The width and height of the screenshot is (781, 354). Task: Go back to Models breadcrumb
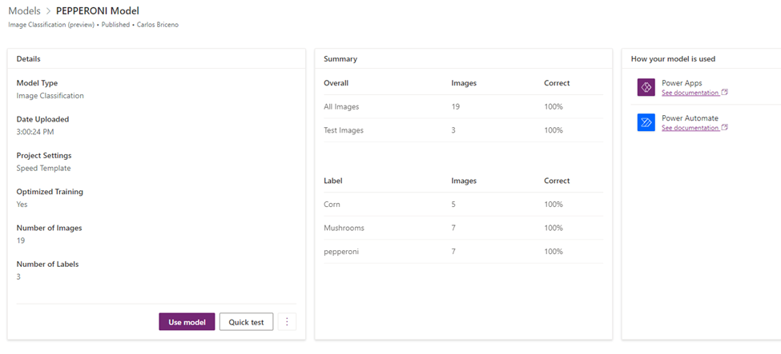click(x=24, y=10)
